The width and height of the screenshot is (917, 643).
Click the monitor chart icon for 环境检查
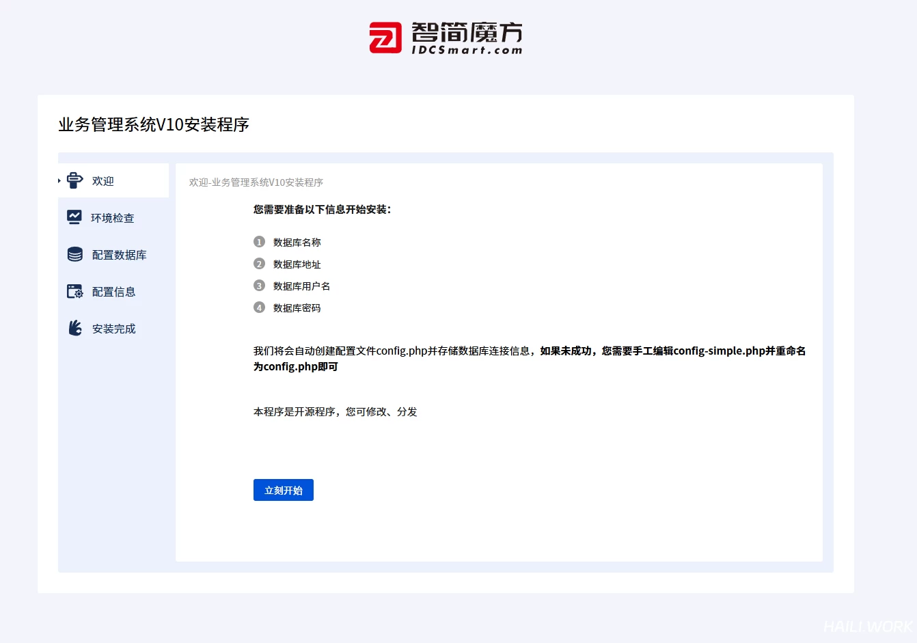tap(74, 217)
